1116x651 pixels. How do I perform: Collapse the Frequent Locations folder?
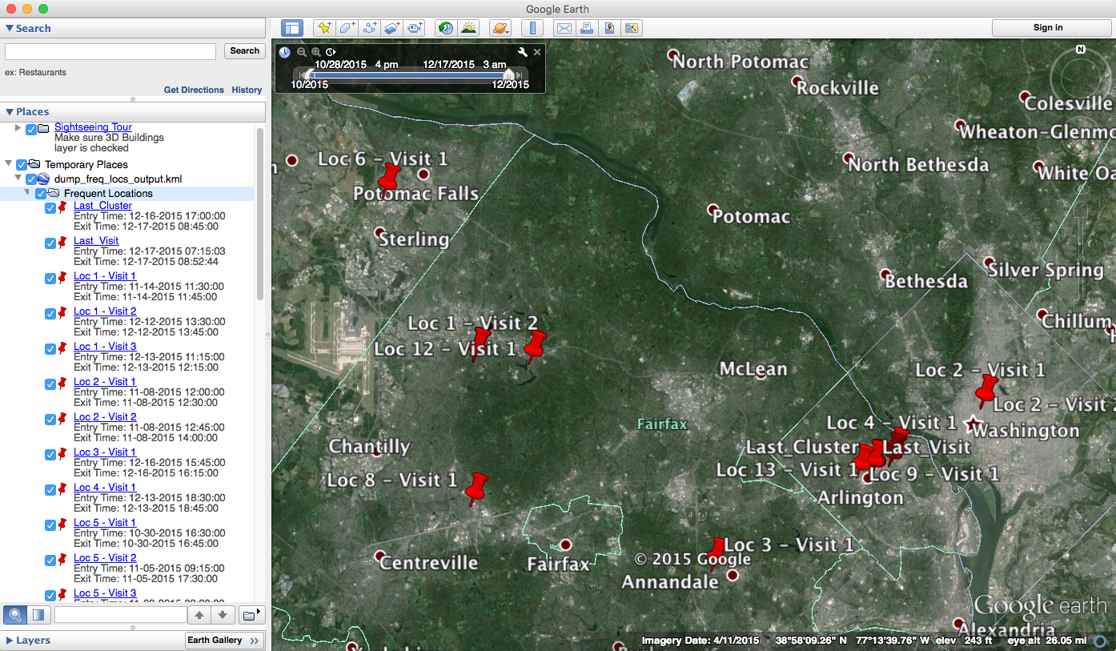point(28,193)
